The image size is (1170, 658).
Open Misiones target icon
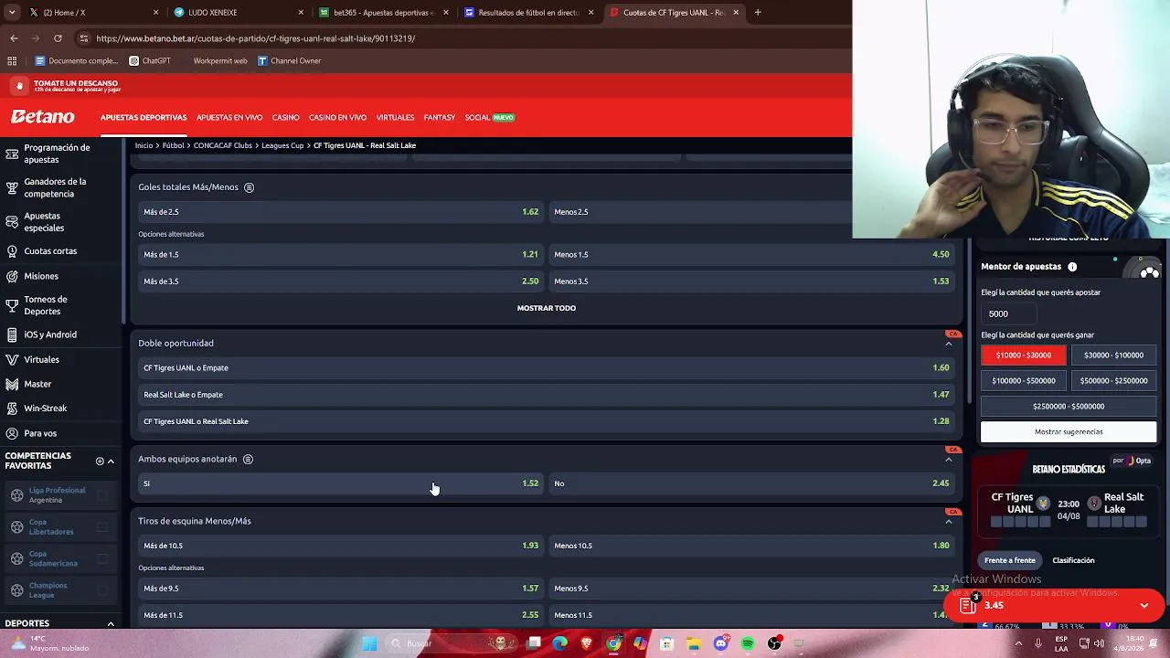pyautogui.click(x=12, y=276)
